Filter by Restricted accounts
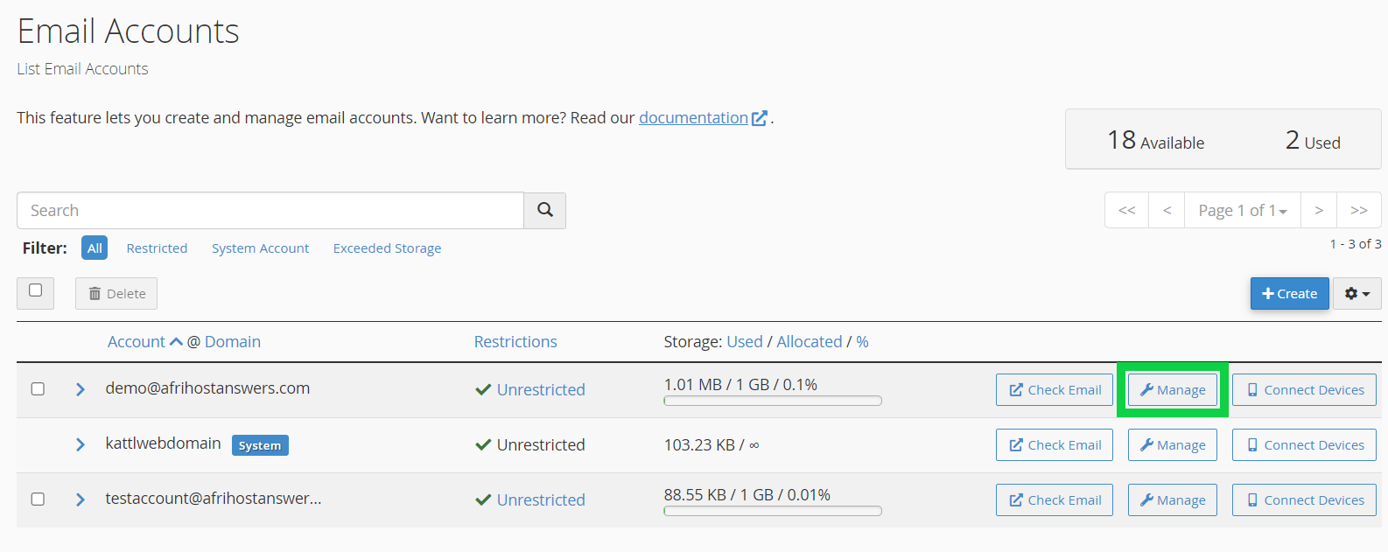Screen dimensions: 1388x552 click(x=157, y=248)
